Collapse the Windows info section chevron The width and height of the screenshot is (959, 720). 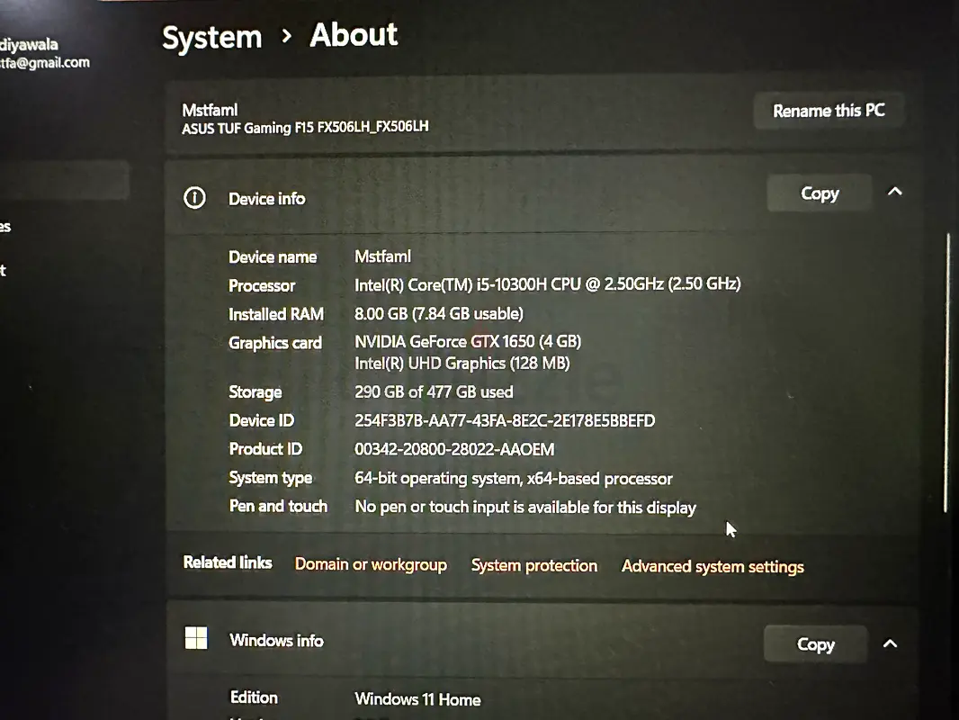(x=891, y=643)
